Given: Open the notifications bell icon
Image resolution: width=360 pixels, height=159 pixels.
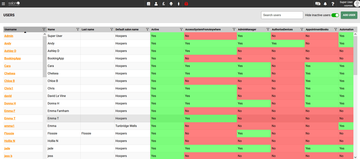Looking at the screenshot, I should (x=325, y=4).
